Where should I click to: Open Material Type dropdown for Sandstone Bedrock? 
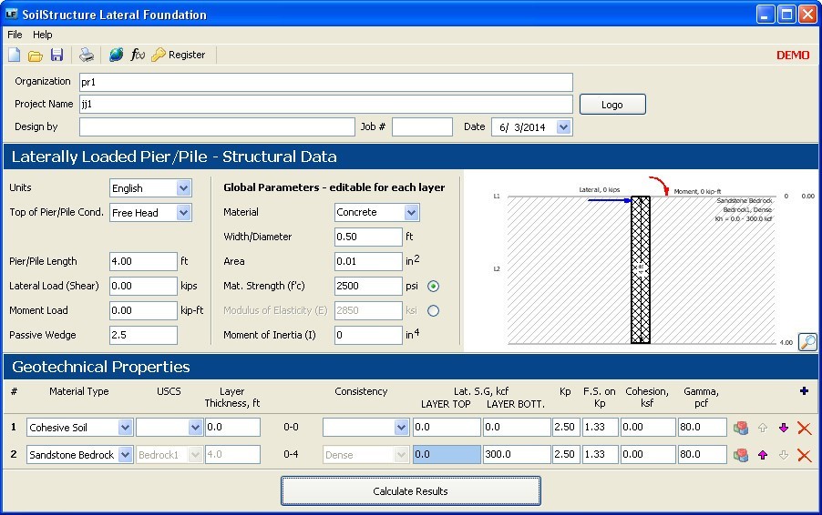(x=125, y=454)
